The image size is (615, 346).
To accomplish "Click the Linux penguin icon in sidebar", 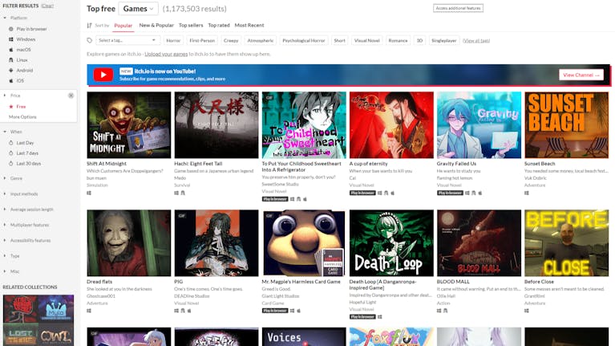I will point(11,60).
